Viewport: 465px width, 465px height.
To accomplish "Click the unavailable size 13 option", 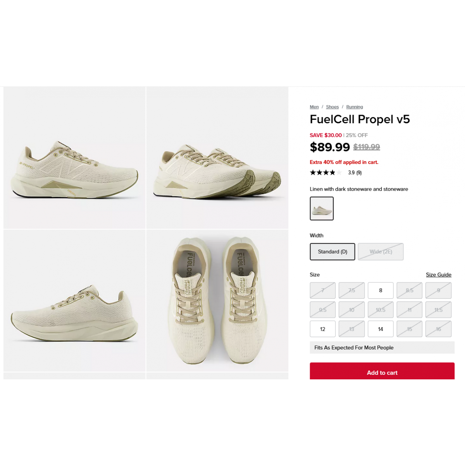I will (x=351, y=329).
